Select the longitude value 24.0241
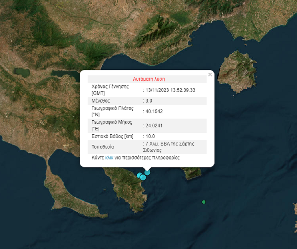 click(x=154, y=125)
